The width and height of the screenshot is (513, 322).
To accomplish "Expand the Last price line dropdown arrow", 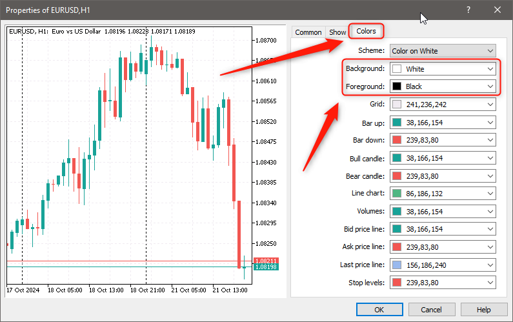I will coord(490,265).
